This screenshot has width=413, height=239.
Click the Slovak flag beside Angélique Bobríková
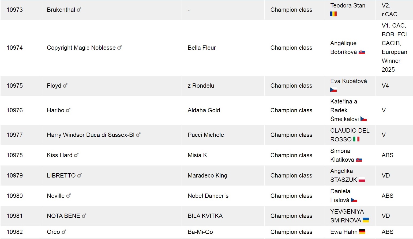point(362,52)
